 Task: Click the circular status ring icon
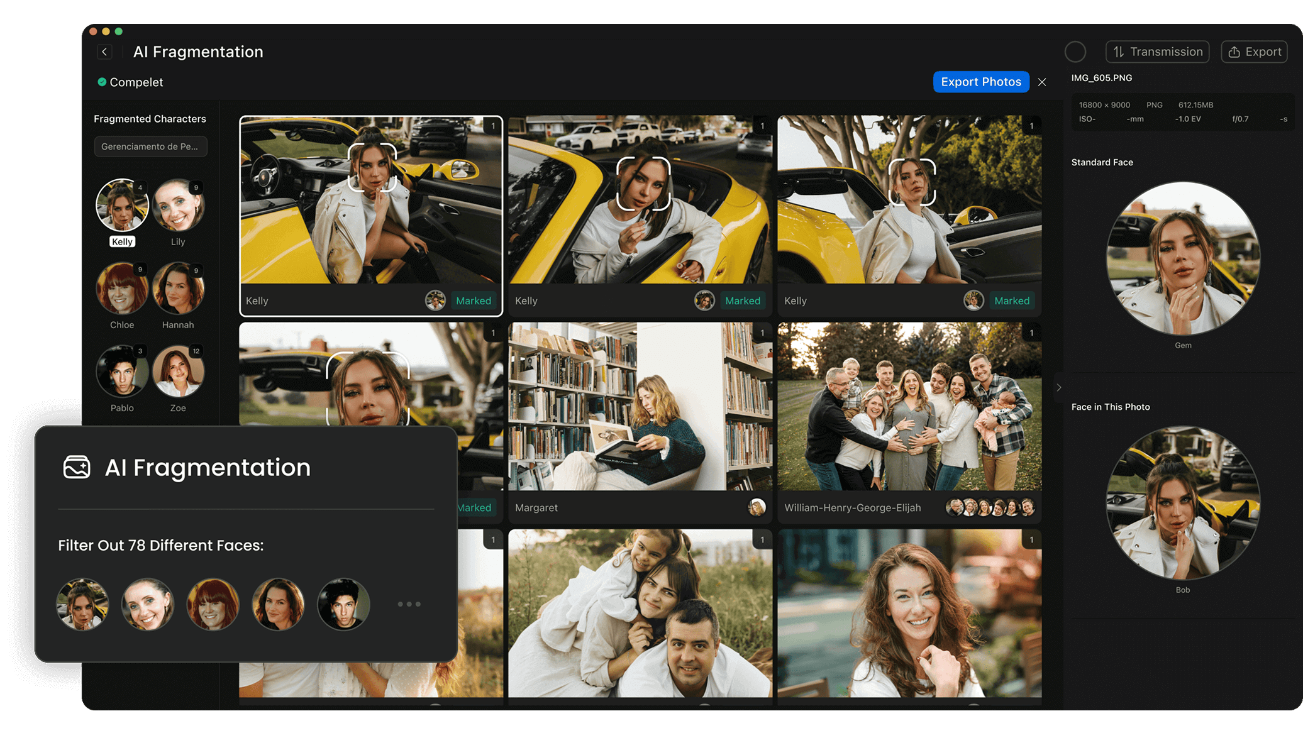tap(1075, 52)
